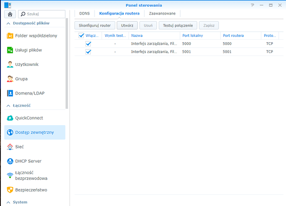The image size is (286, 206).
Task: Open Bezpieczeństwo shield icon
Action: (x=10, y=190)
